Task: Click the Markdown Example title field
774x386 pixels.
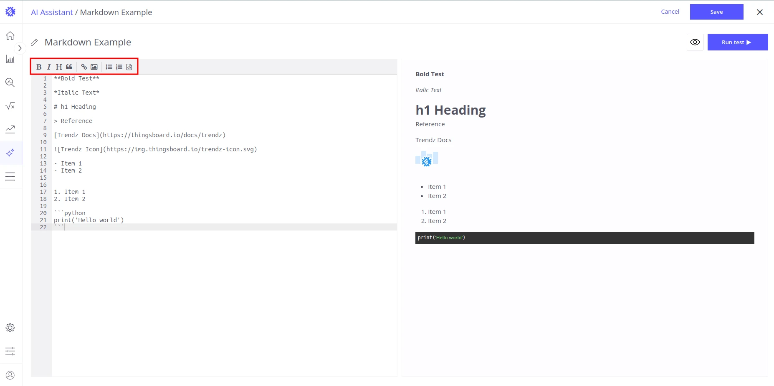Action: pyautogui.click(x=88, y=42)
